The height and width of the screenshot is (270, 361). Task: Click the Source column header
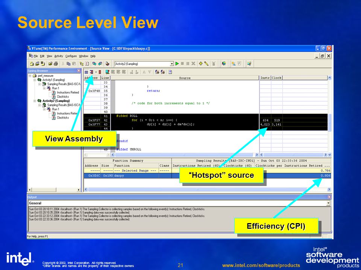185,78
